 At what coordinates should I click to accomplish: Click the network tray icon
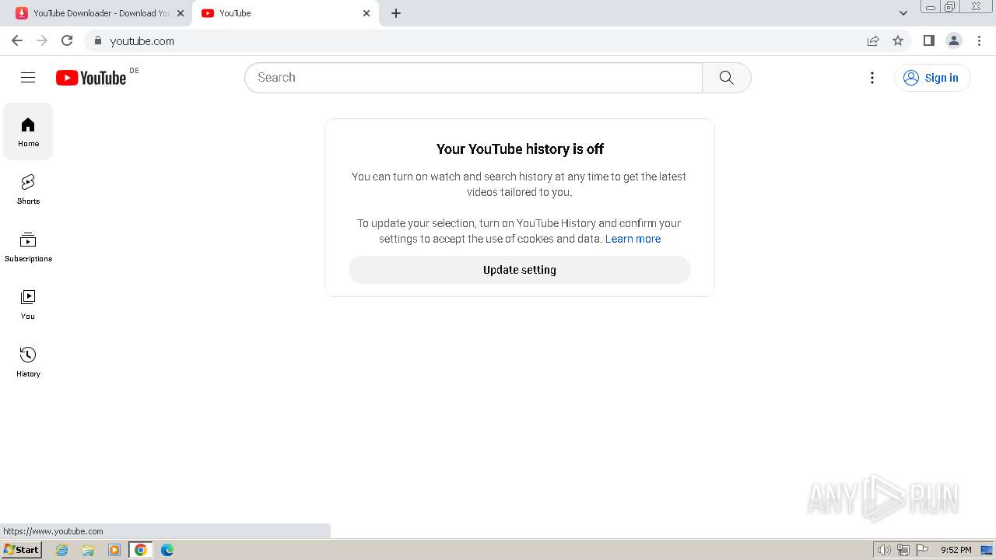click(x=903, y=550)
